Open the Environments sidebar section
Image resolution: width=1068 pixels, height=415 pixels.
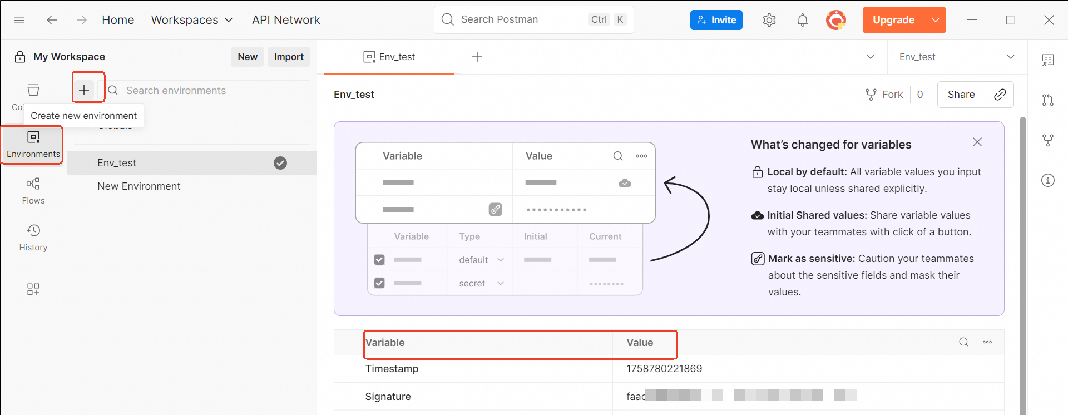(x=33, y=145)
